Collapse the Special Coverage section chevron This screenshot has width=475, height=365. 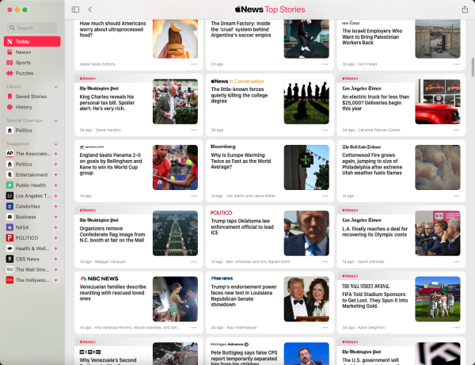pyautogui.click(x=55, y=121)
